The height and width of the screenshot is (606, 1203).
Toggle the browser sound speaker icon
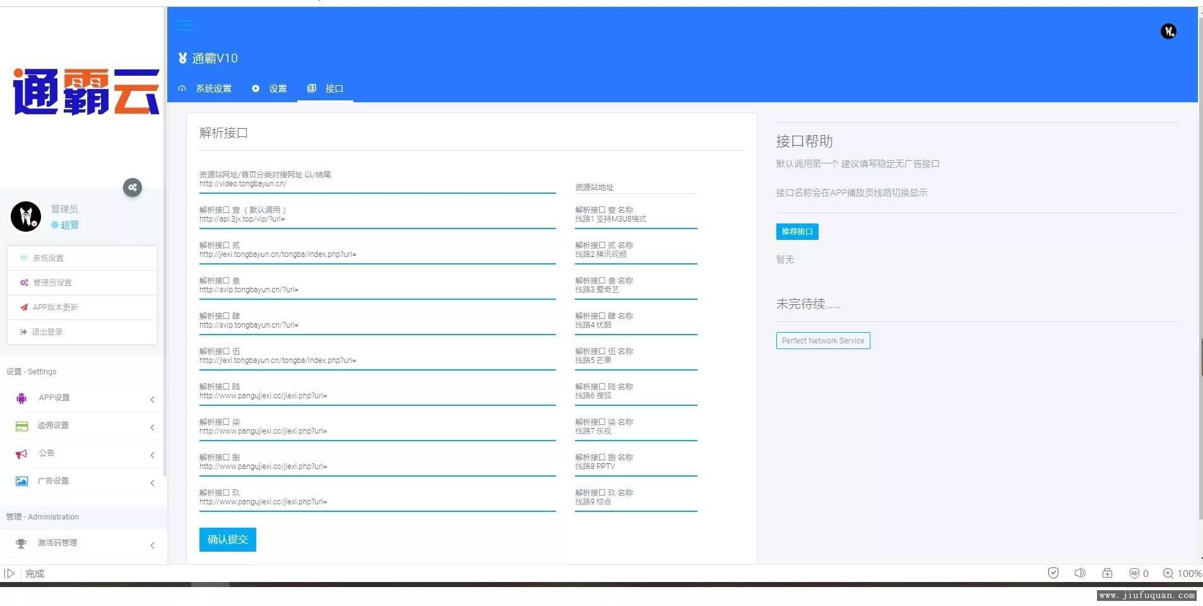pyautogui.click(x=1080, y=573)
